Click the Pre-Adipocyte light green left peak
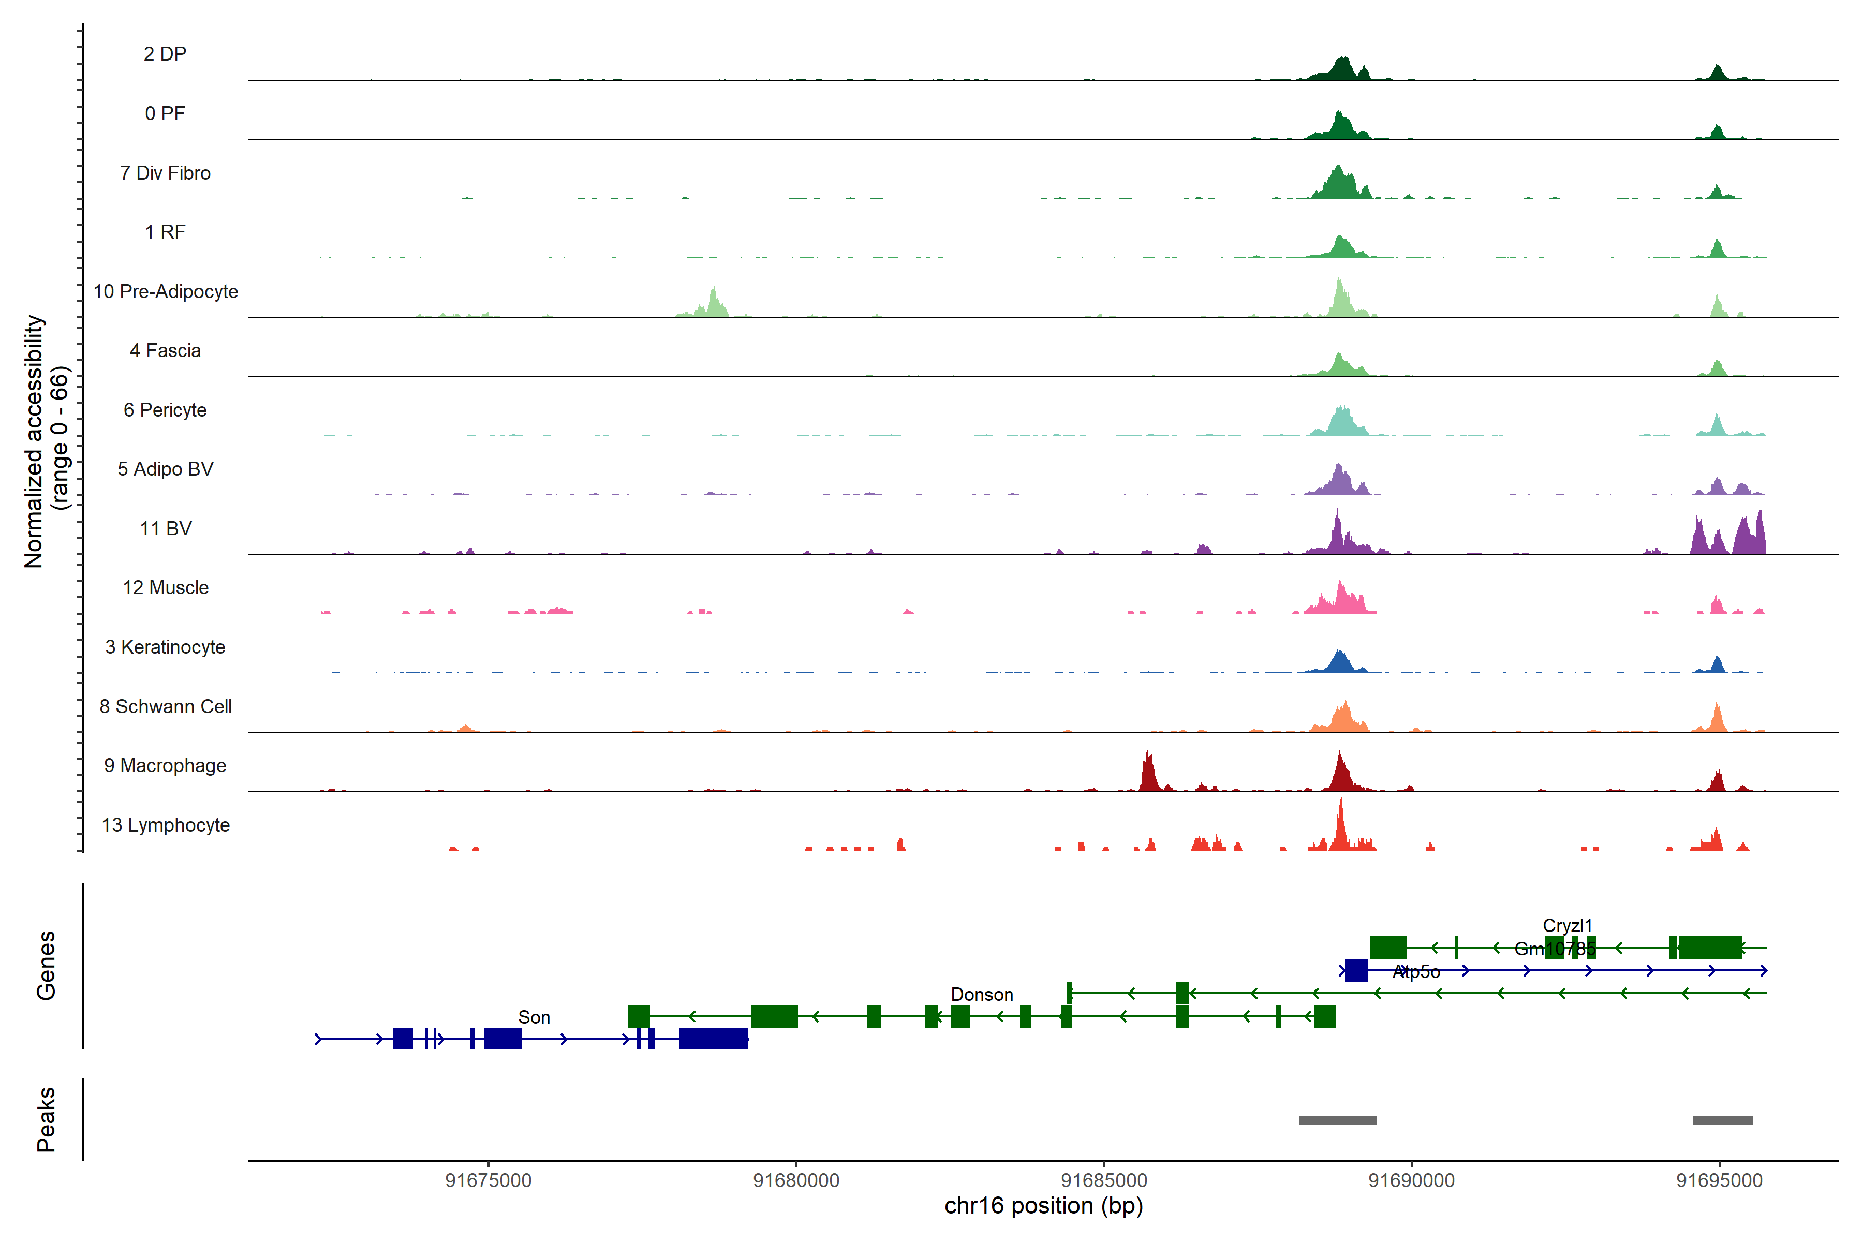This screenshot has width=1863, height=1242. pos(714,303)
